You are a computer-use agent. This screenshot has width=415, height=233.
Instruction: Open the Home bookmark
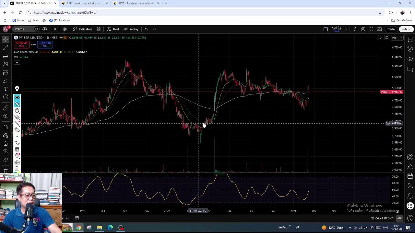coord(18,20)
